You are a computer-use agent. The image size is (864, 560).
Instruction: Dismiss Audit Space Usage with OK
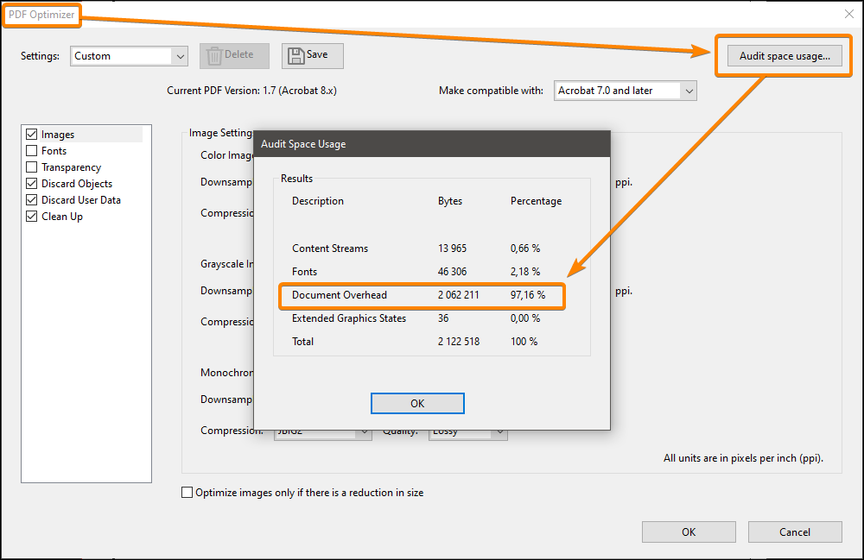(x=417, y=403)
